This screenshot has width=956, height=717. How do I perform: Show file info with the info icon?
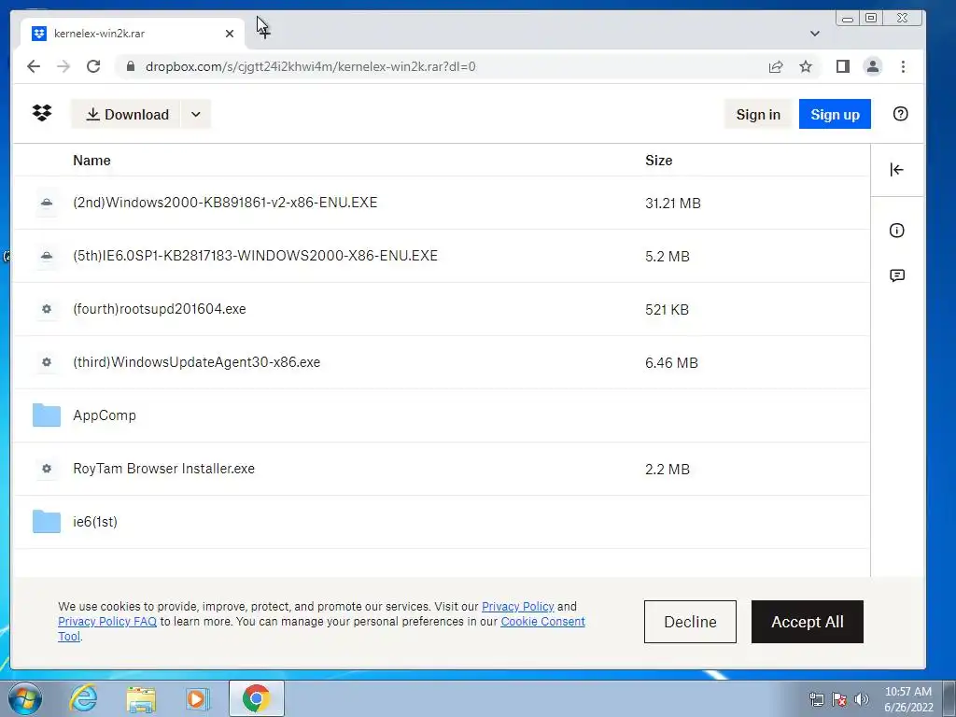(896, 231)
